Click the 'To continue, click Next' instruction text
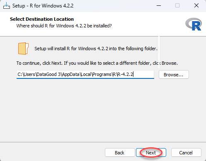The width and height of the screenshot is (206, 161). point(97,63)
